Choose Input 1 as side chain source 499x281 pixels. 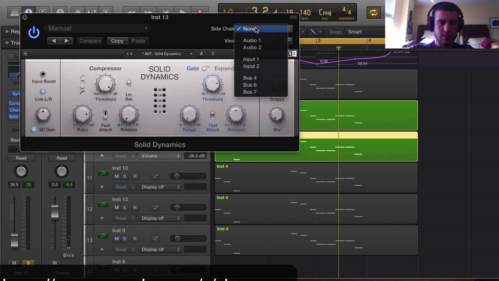261,59
